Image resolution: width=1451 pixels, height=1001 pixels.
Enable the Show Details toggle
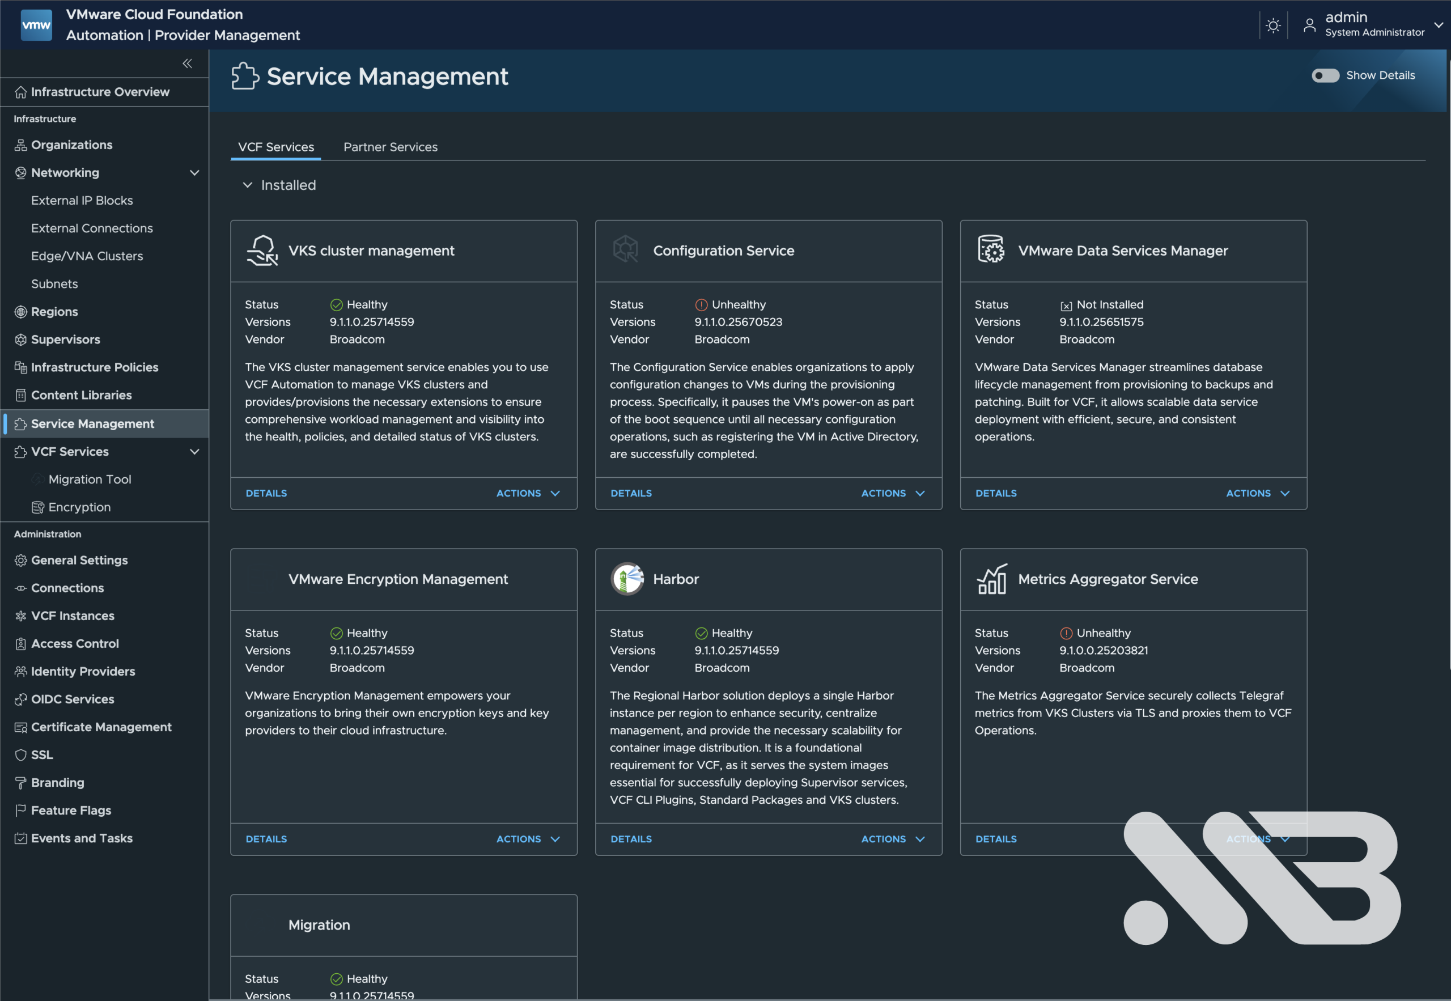point(1325,75)
